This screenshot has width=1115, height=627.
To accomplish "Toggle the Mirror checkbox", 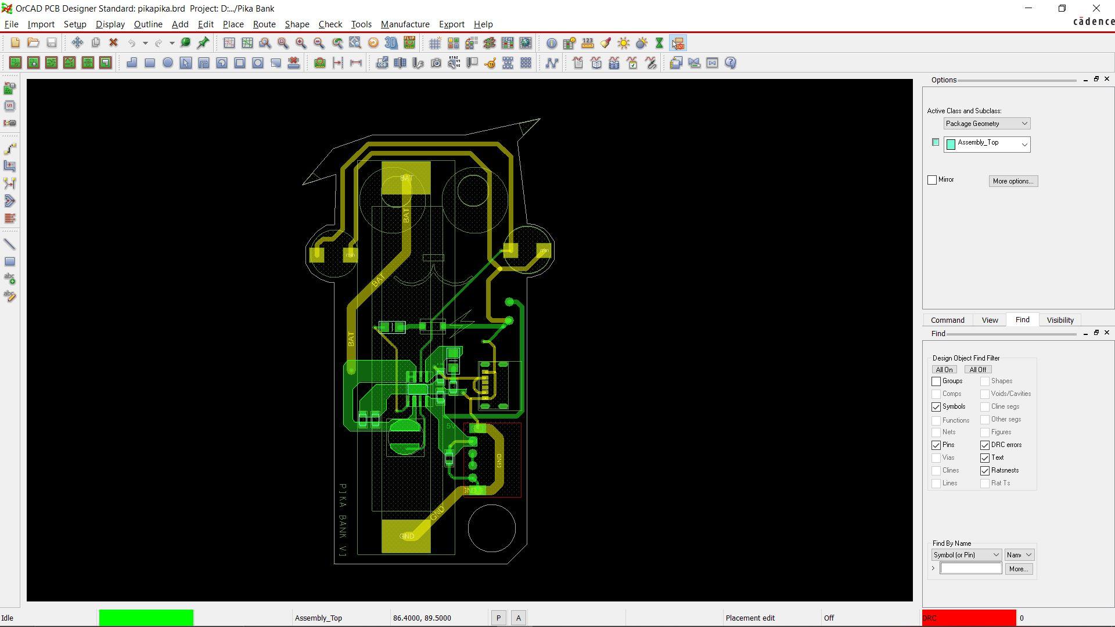I will click(932, 180).
